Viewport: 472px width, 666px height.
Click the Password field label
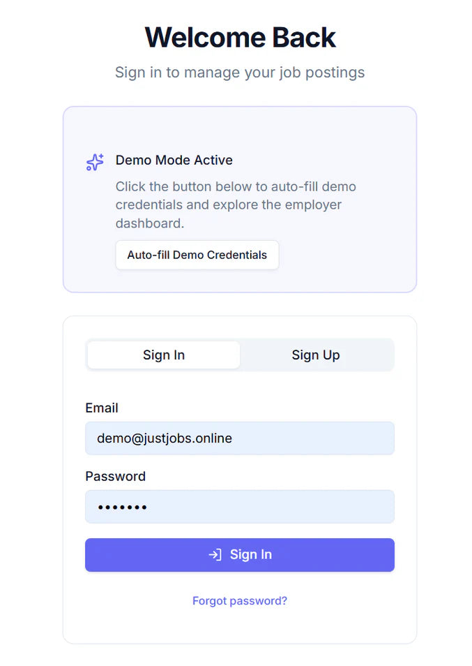point(115,476)
